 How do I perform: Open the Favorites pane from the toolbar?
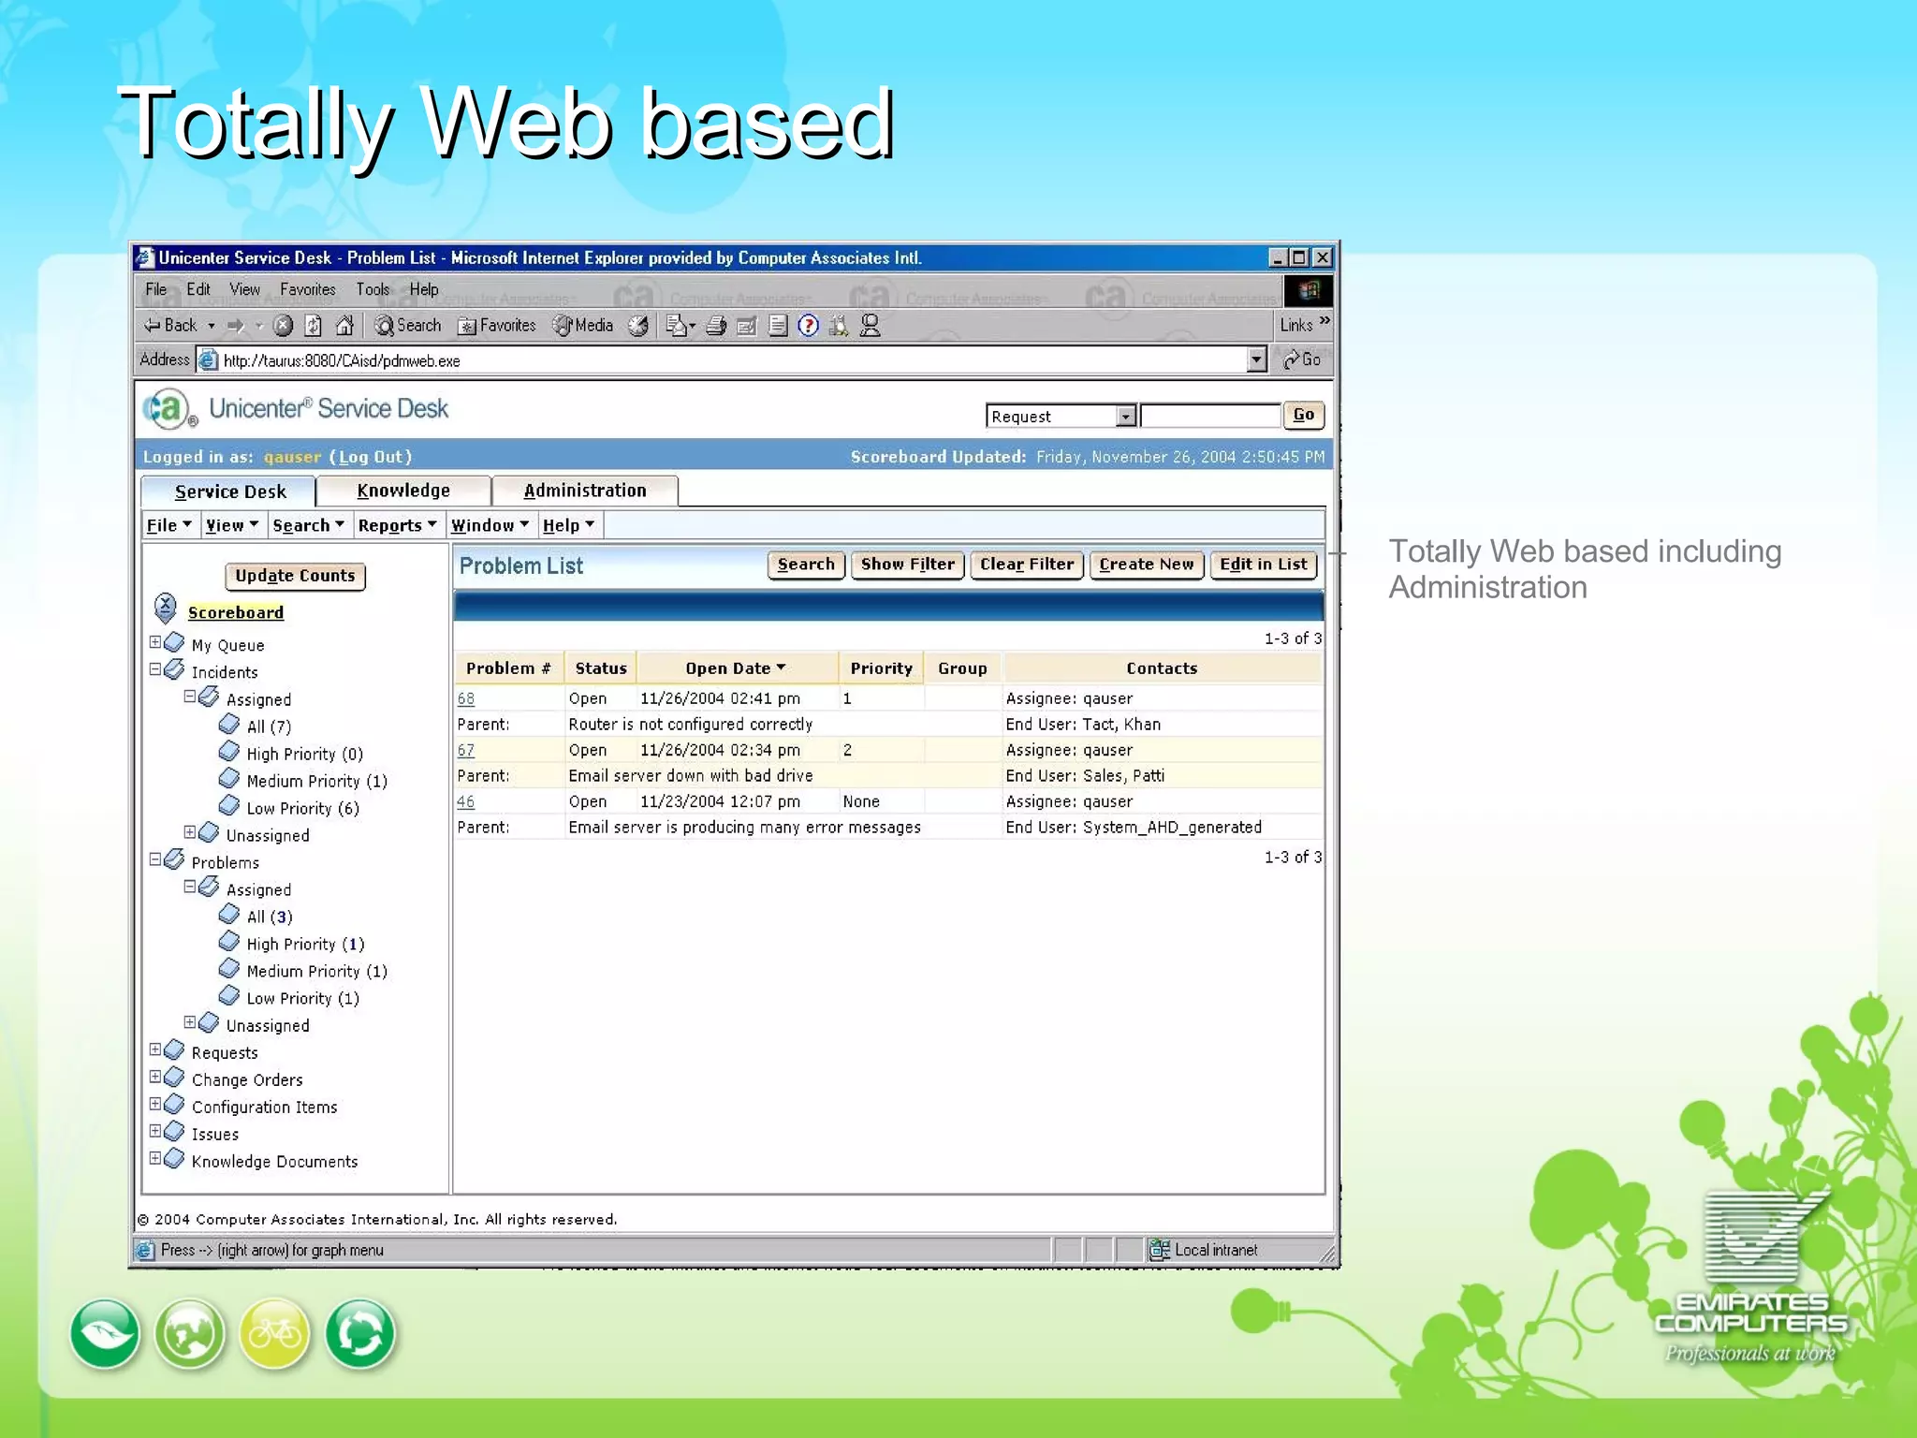[x=496, y=325]
